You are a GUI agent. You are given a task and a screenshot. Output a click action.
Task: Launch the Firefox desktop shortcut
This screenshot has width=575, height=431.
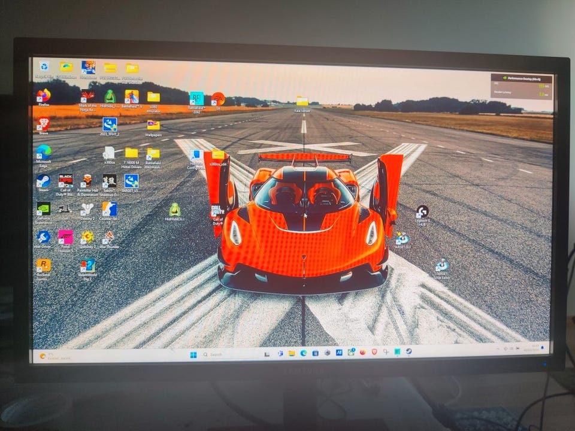[44, 96]
